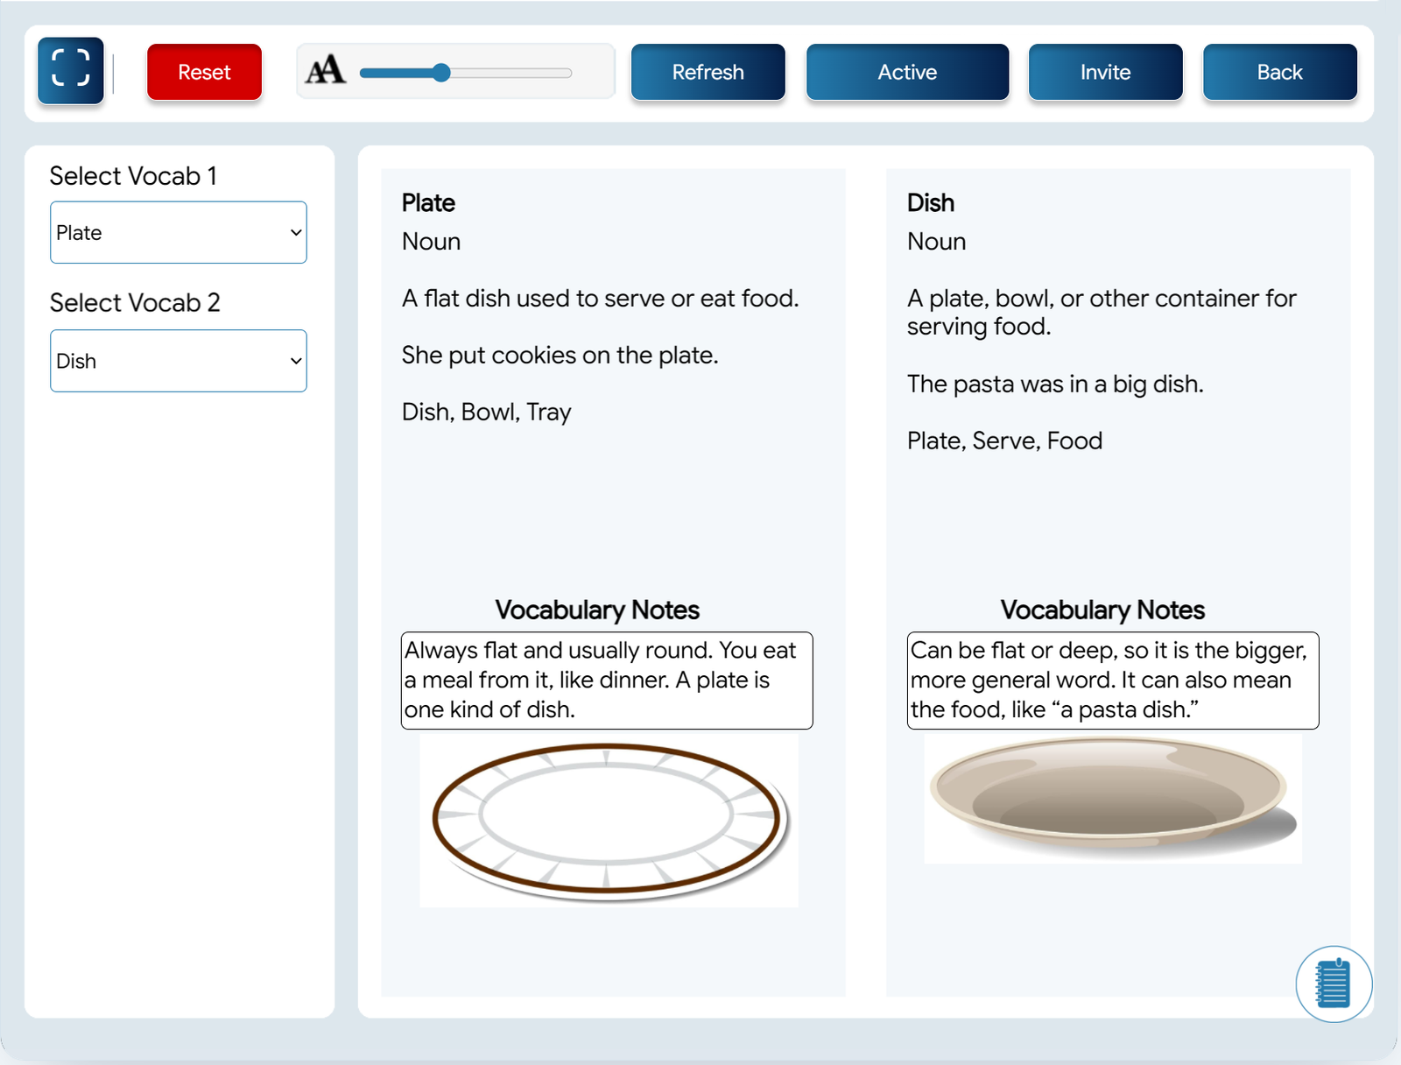The height and width of the screenshot is (1065, 1401).
Task: Open the notepad icon button
Action: (x=1334, y=984)
